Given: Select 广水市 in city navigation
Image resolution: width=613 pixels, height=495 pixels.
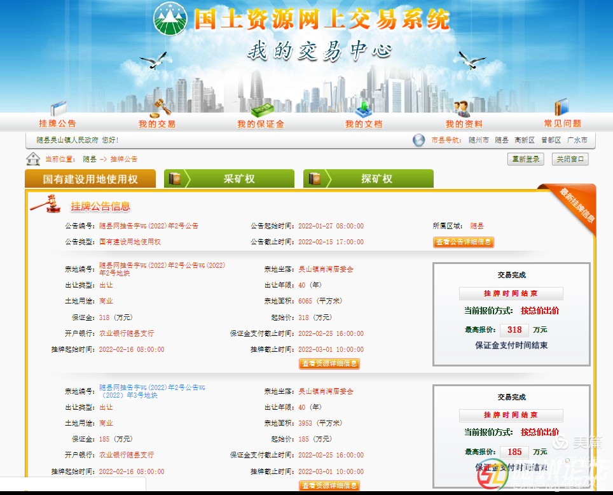Looking at the screenshot, I should coord(577,141).
